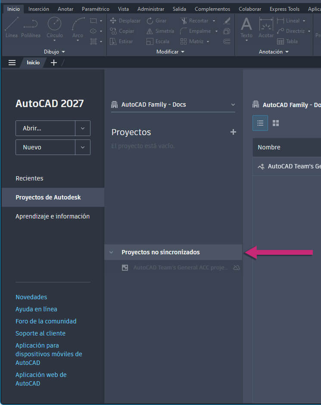Viewport: 321px width, 405px height.
Task: Switch to grid view
Action: point(276,123)
